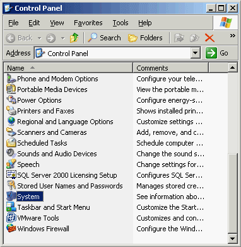The width and height of the screenshot is (241, 247).
Task: Open the Help menu
Action: (145, 23)
